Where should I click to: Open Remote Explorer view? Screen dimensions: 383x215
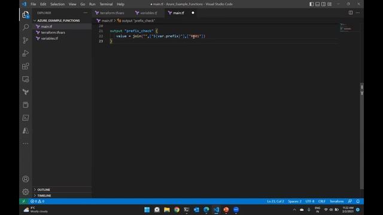point(25,79)
